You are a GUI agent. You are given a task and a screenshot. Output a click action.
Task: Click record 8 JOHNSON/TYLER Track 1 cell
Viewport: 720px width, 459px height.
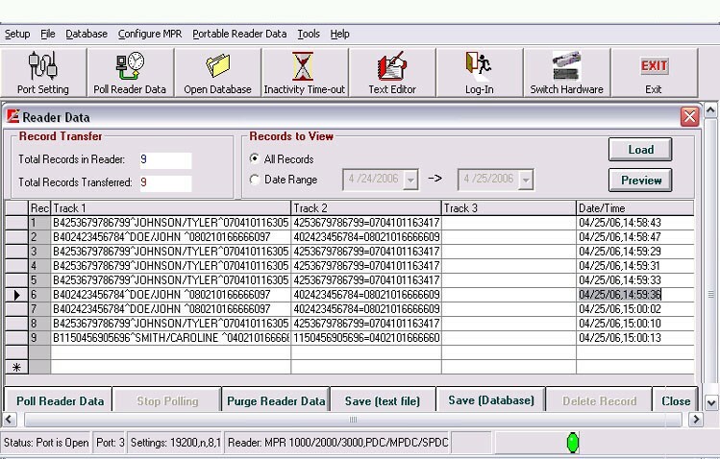[171, 324]
